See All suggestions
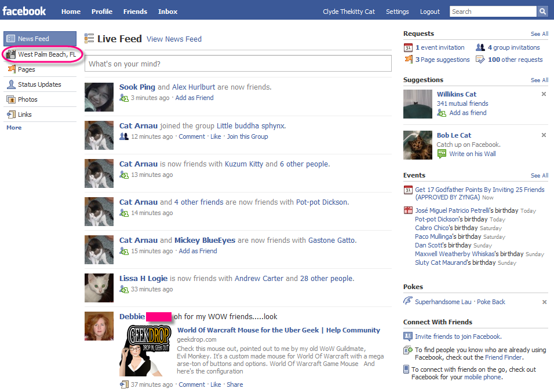Image resolution: width=554 pixels, height=392 pixels. [540, 80]
